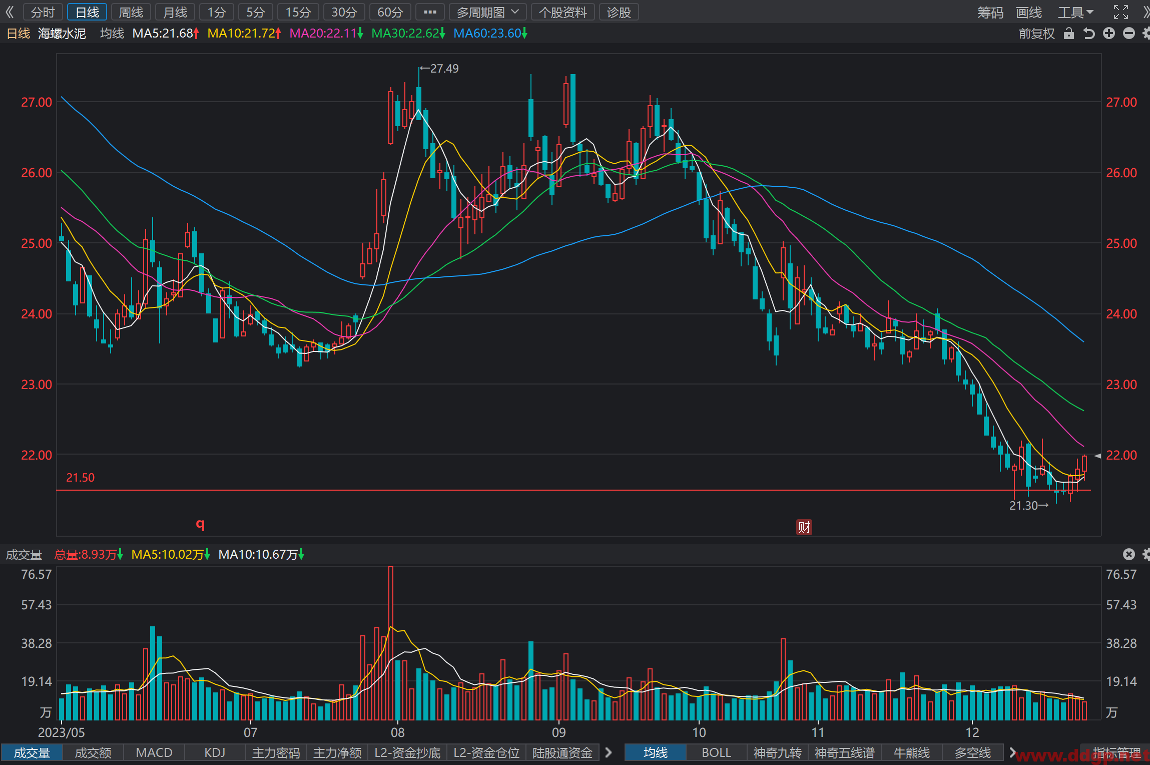Viewport: 1150px width, 765px height.
Task: Click the 21.50 red horizontal price line
Action: (x=573, y=490)
